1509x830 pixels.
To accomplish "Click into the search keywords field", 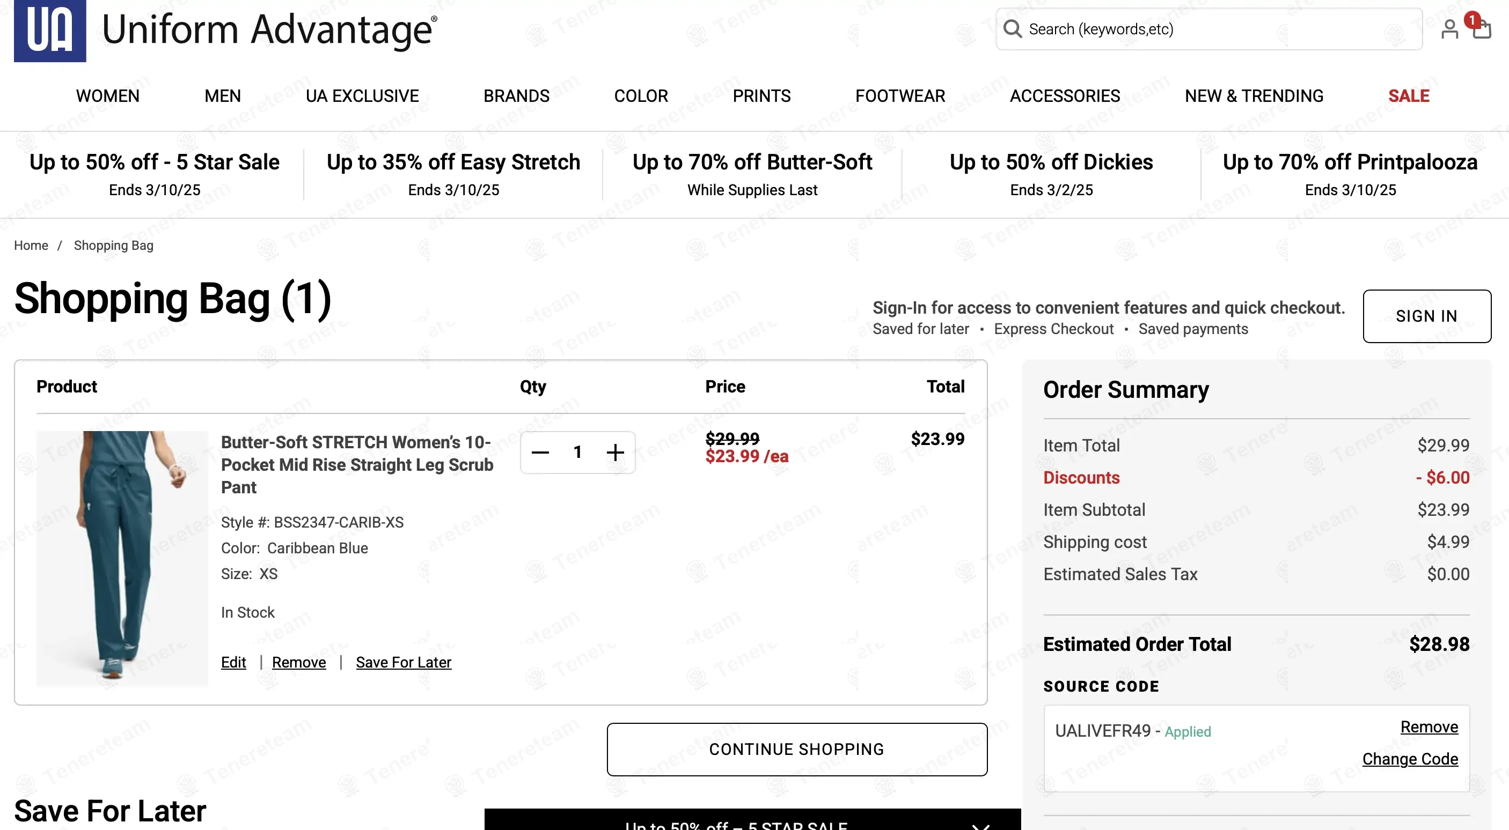I will tap(1219, 29).
